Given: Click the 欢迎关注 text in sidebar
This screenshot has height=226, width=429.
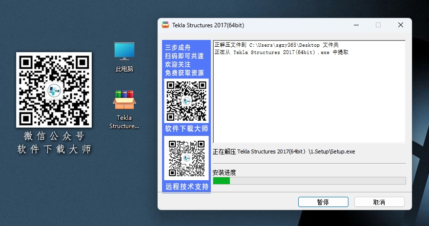Looking at the screenshot, I should click(x=178, y=64).
